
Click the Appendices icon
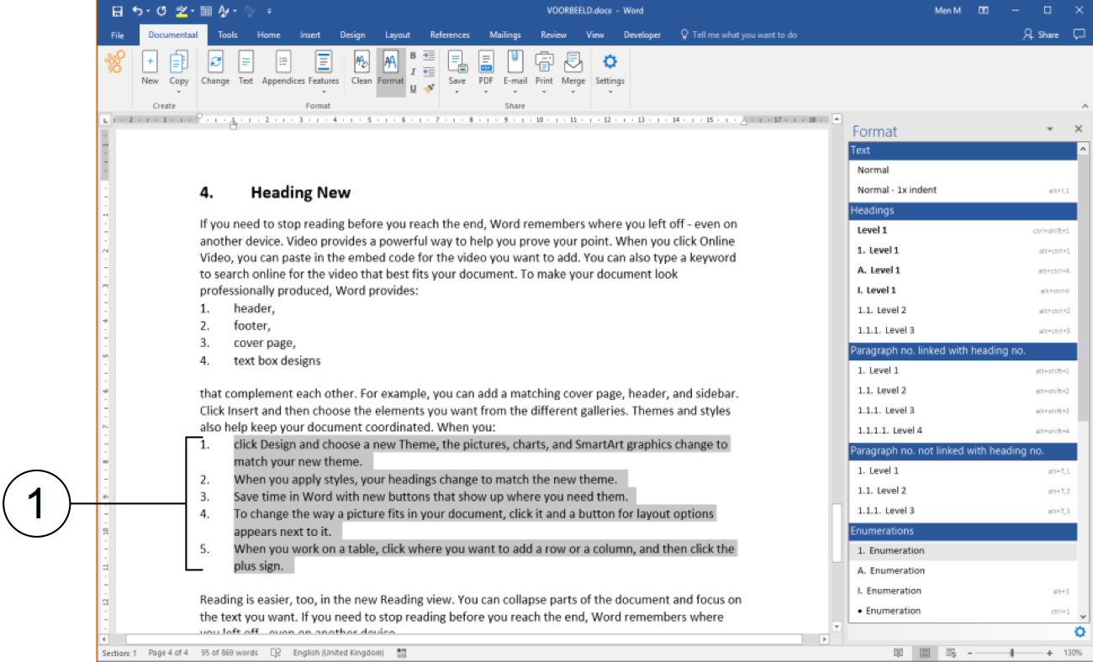(x=283, y=61)
